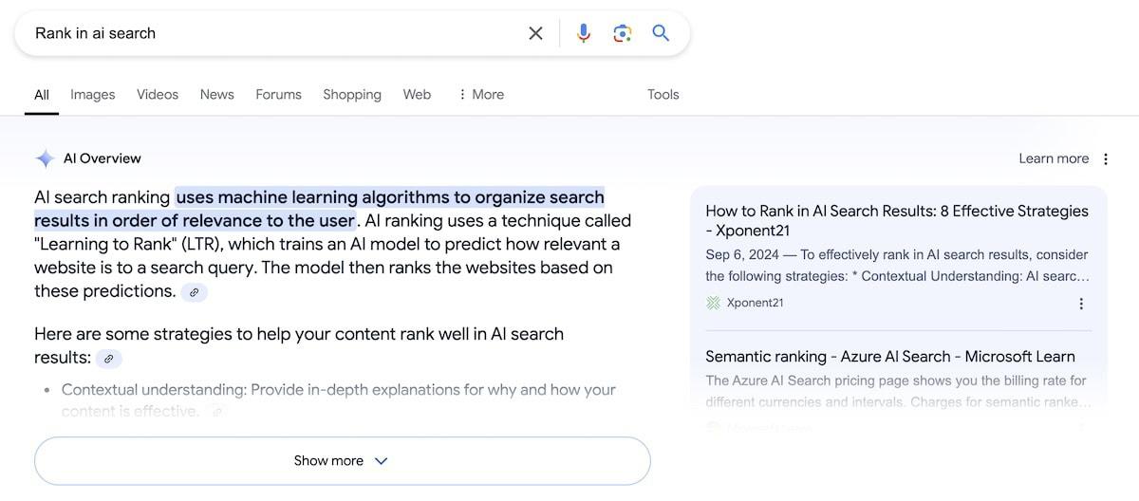Click the Learn more link
Image resolution: width=1139 pixels, height=501 pixels.
(1054, 158)
